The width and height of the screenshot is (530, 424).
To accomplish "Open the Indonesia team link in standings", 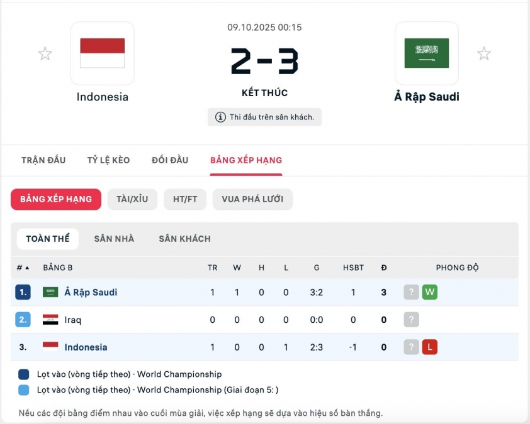I will coord(86,347).
